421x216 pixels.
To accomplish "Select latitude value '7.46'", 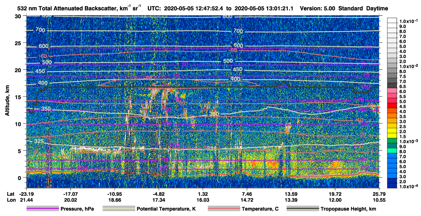I will point(247,194).
